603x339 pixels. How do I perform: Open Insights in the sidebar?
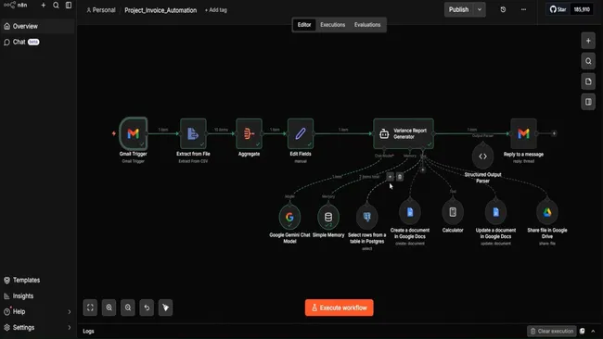click(37, 296)
